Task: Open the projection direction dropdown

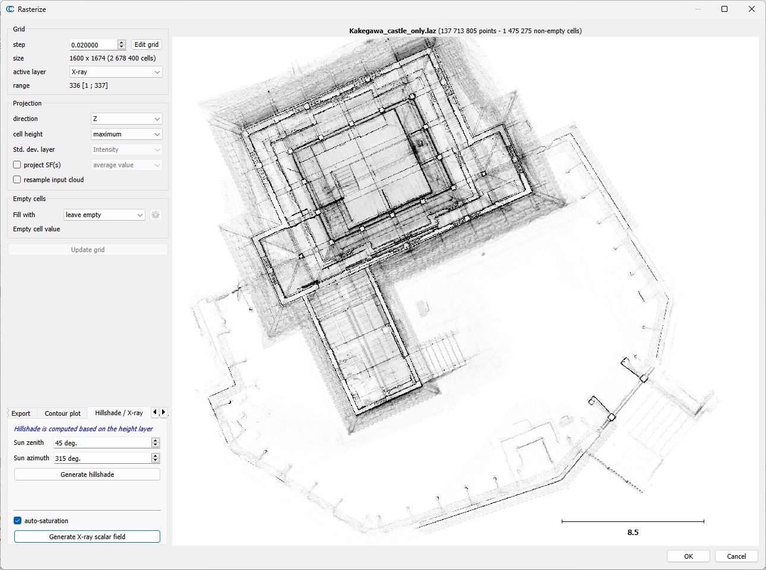Action: (x=126, y=119)
